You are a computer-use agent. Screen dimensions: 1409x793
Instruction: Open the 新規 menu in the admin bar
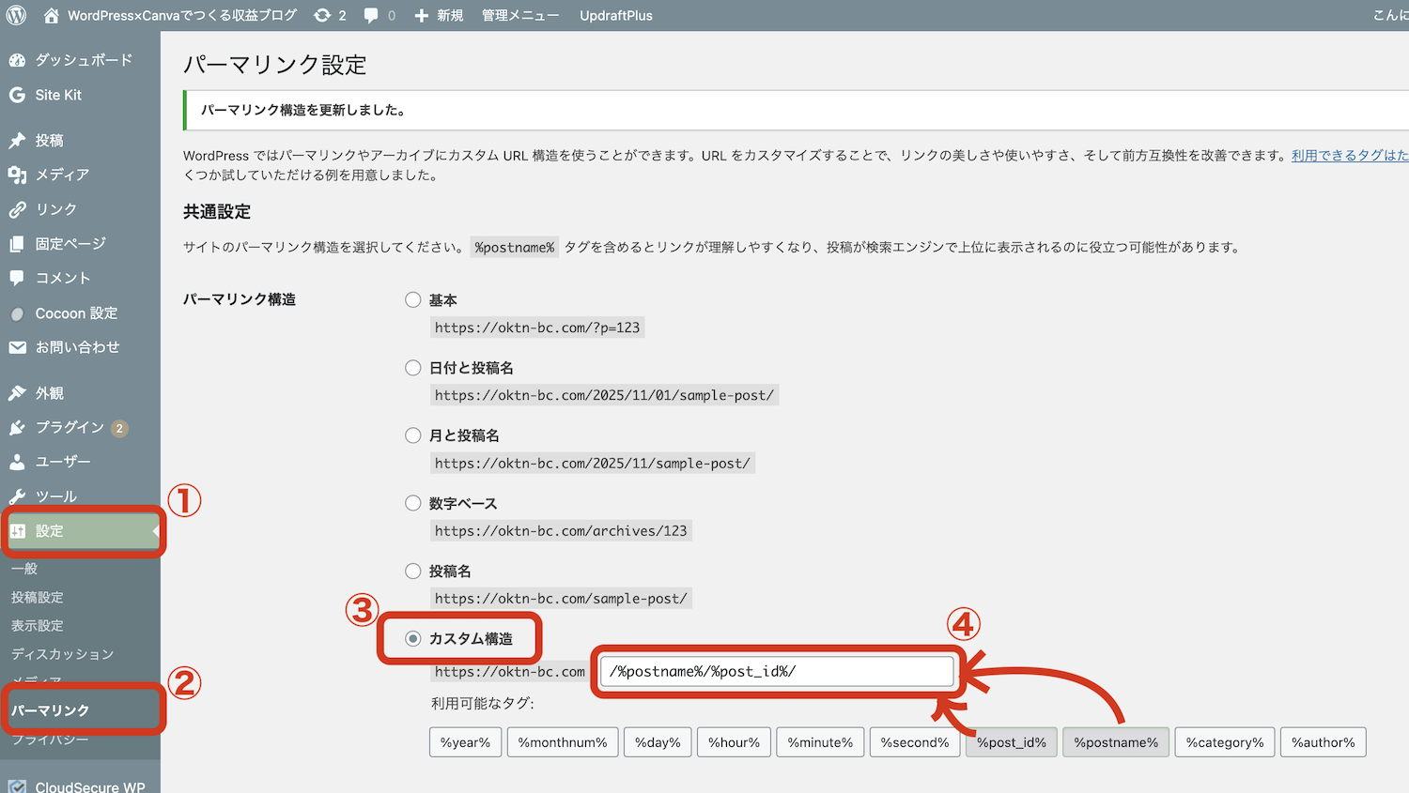[x=438, y=14]
